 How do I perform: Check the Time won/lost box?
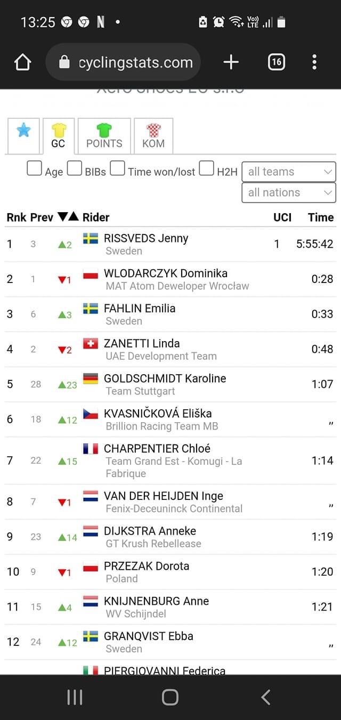(118, 168)
